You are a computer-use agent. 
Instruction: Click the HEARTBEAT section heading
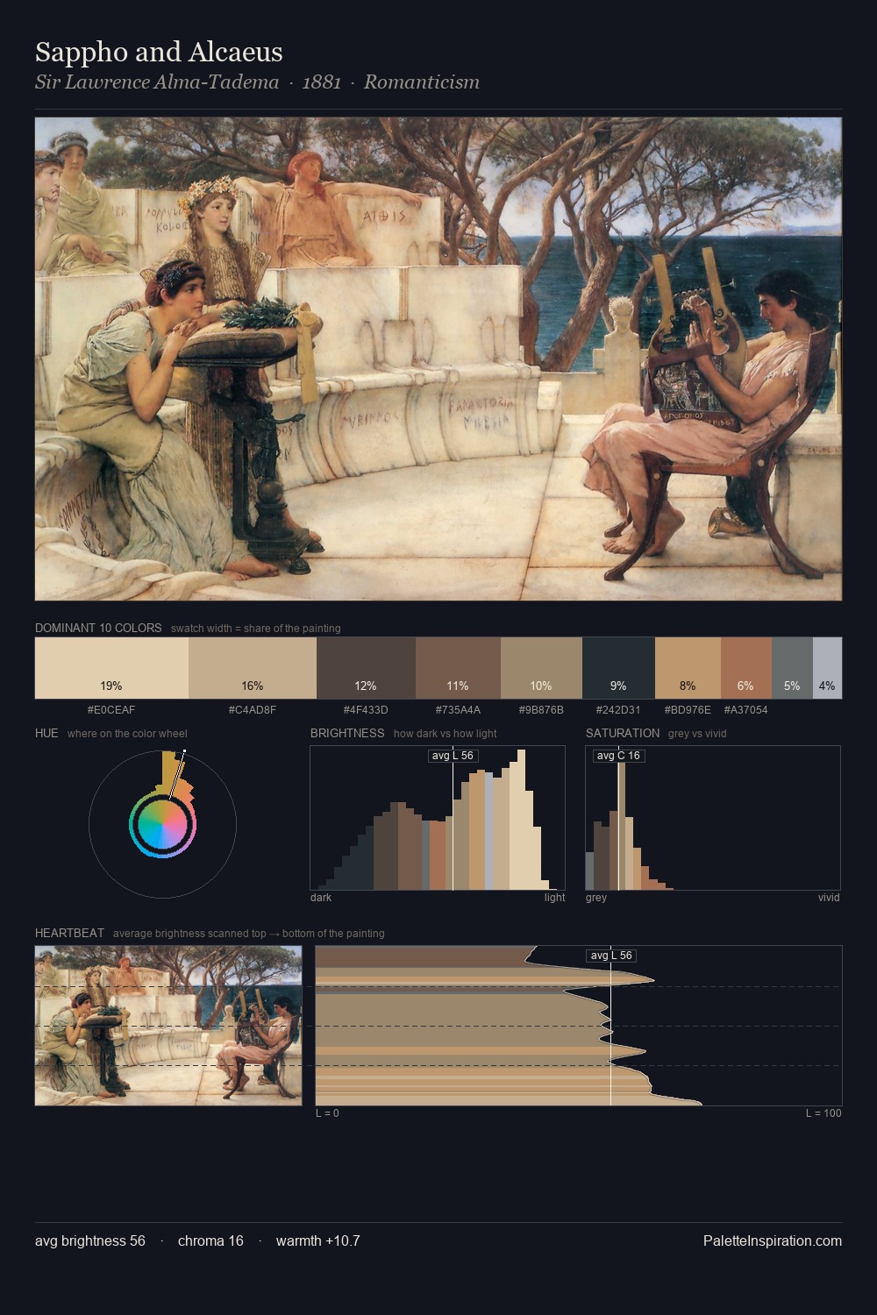click(x=69, y=934)
